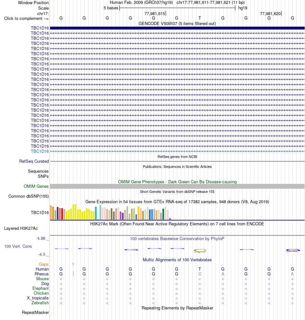Click the dark green GTEx expression bar
305x320 pixels.
tap(163, 214)
